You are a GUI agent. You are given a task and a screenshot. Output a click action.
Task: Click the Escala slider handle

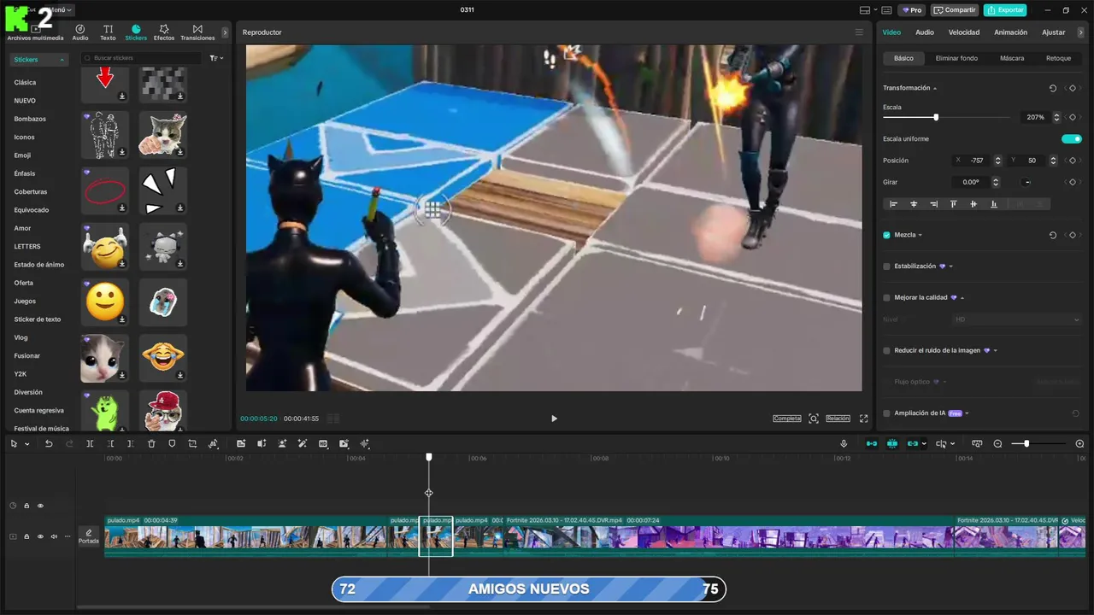point(936,117)
